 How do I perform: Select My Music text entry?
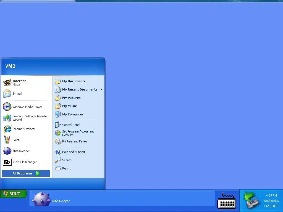pyautogui.click(x=69, y=106)
